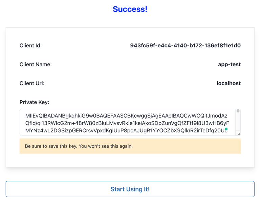262x204 pixels.
Task: Place cursor on key line starting MYNz4wL
Action: point(126,130)
